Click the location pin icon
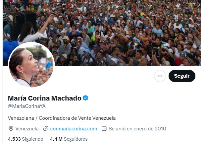The image size is (206, 143). 11,128
